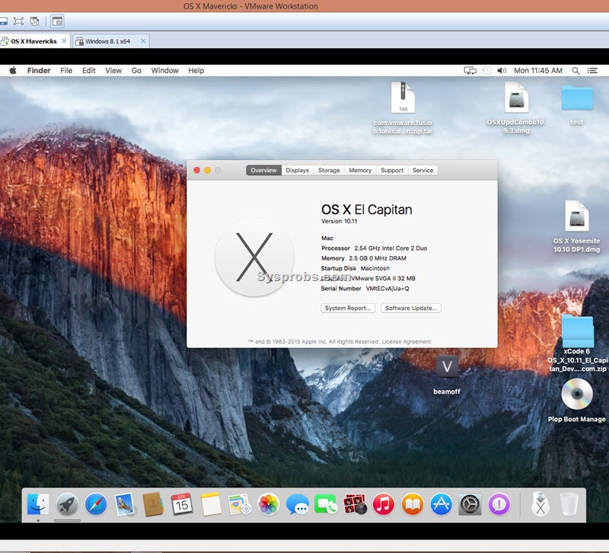Open FaceTime green icon in Dock
Image resolution: width=609 pixels, height=553 pixels.
pyautogui.click(x=326, y=504)
